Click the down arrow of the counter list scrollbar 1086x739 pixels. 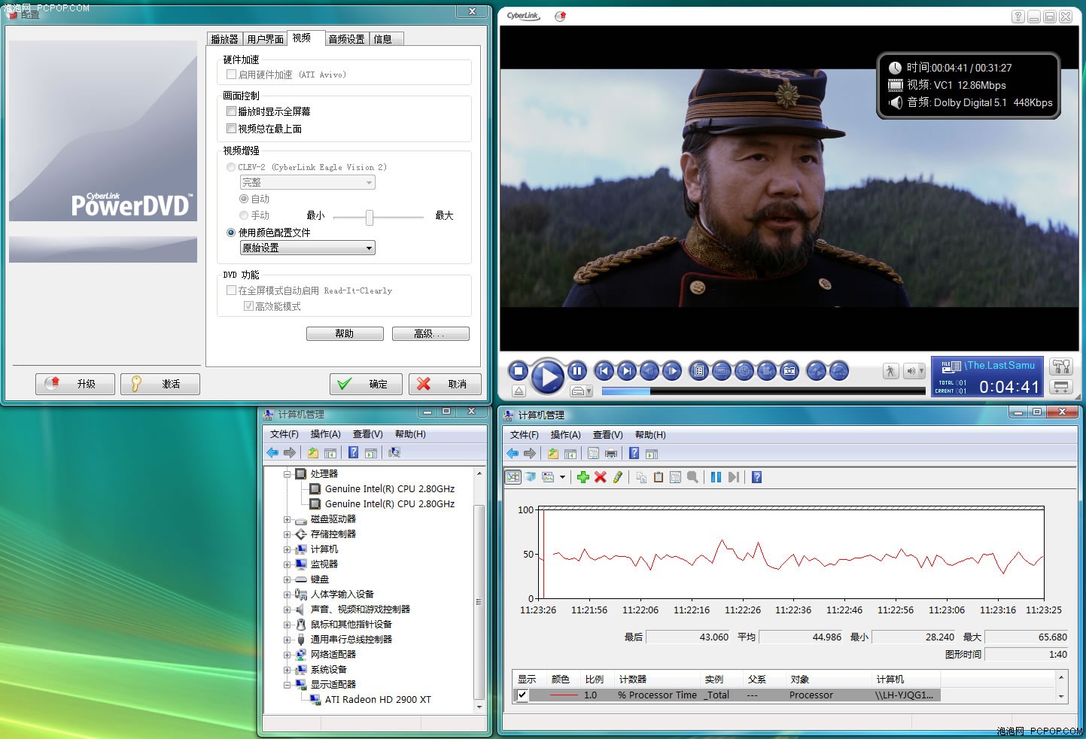click(1061, 696)
